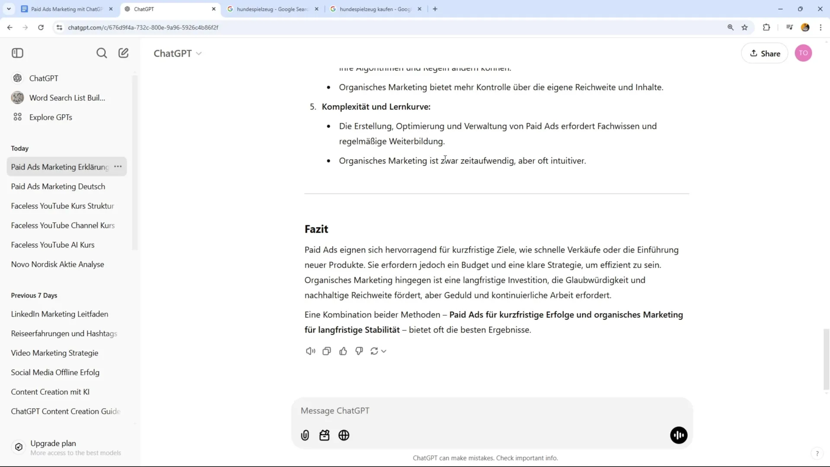Open the Chrome three-dot menu

click(x=820, y=27)
